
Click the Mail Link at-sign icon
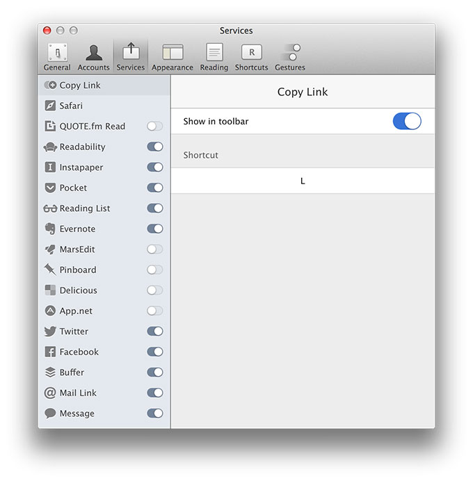50,393
